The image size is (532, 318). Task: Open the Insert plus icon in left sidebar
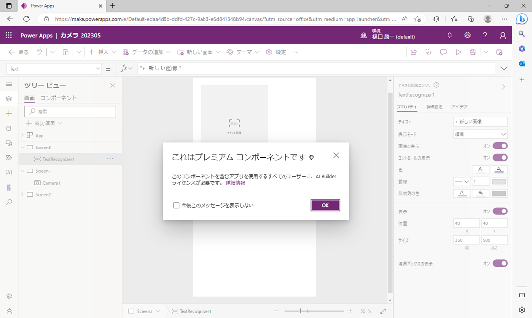point(9,113)
